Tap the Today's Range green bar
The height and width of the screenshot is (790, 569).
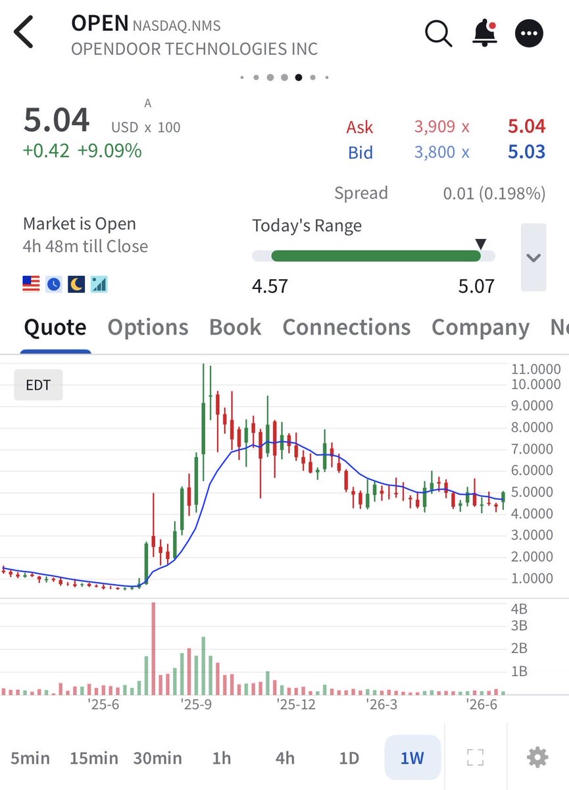tap(376, 256)
